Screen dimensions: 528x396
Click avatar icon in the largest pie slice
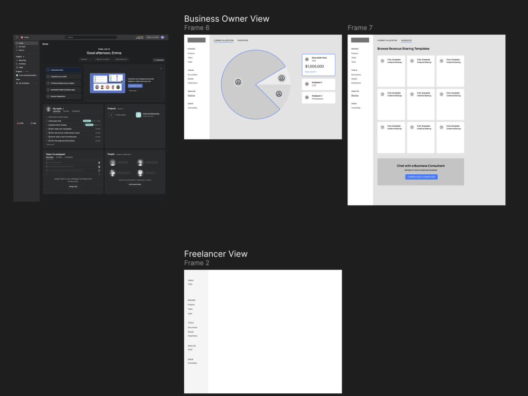pos(238,82)
